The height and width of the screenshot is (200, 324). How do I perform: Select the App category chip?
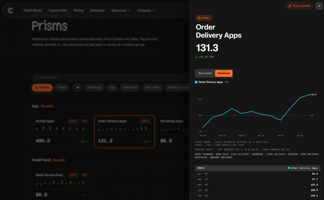coord(112,88)
